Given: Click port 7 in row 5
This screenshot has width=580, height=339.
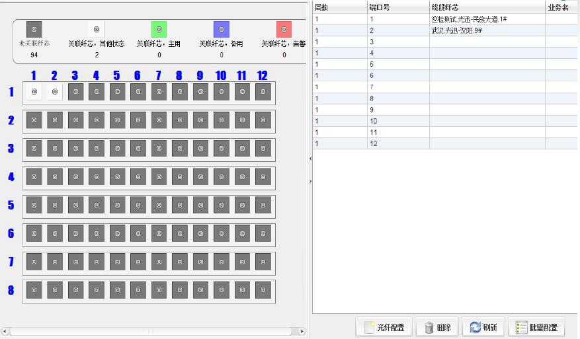Looking at the screenshot, I should 159,206.
